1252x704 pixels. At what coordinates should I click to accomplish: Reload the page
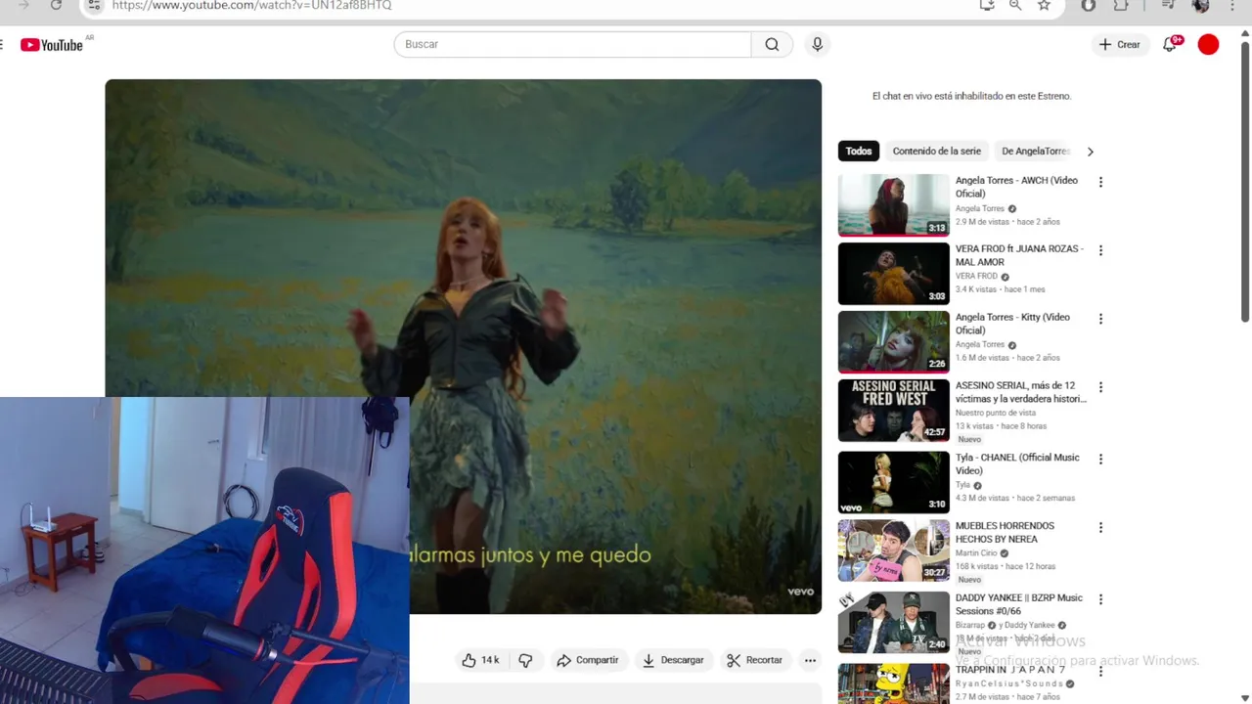point(56,5)
